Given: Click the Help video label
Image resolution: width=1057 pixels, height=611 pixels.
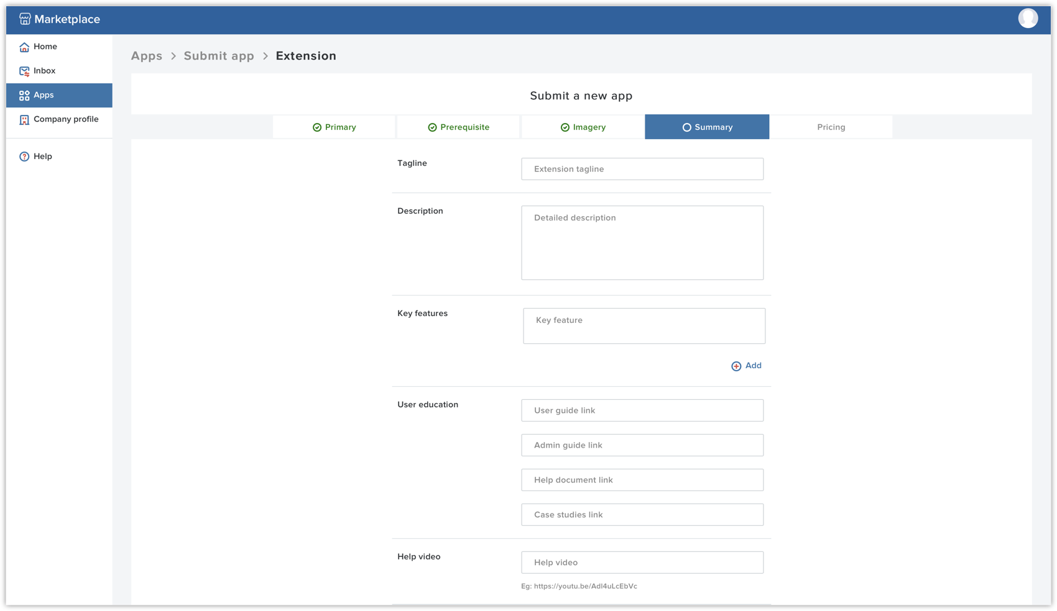Looking at the screenshot, I should pos(419,557).
